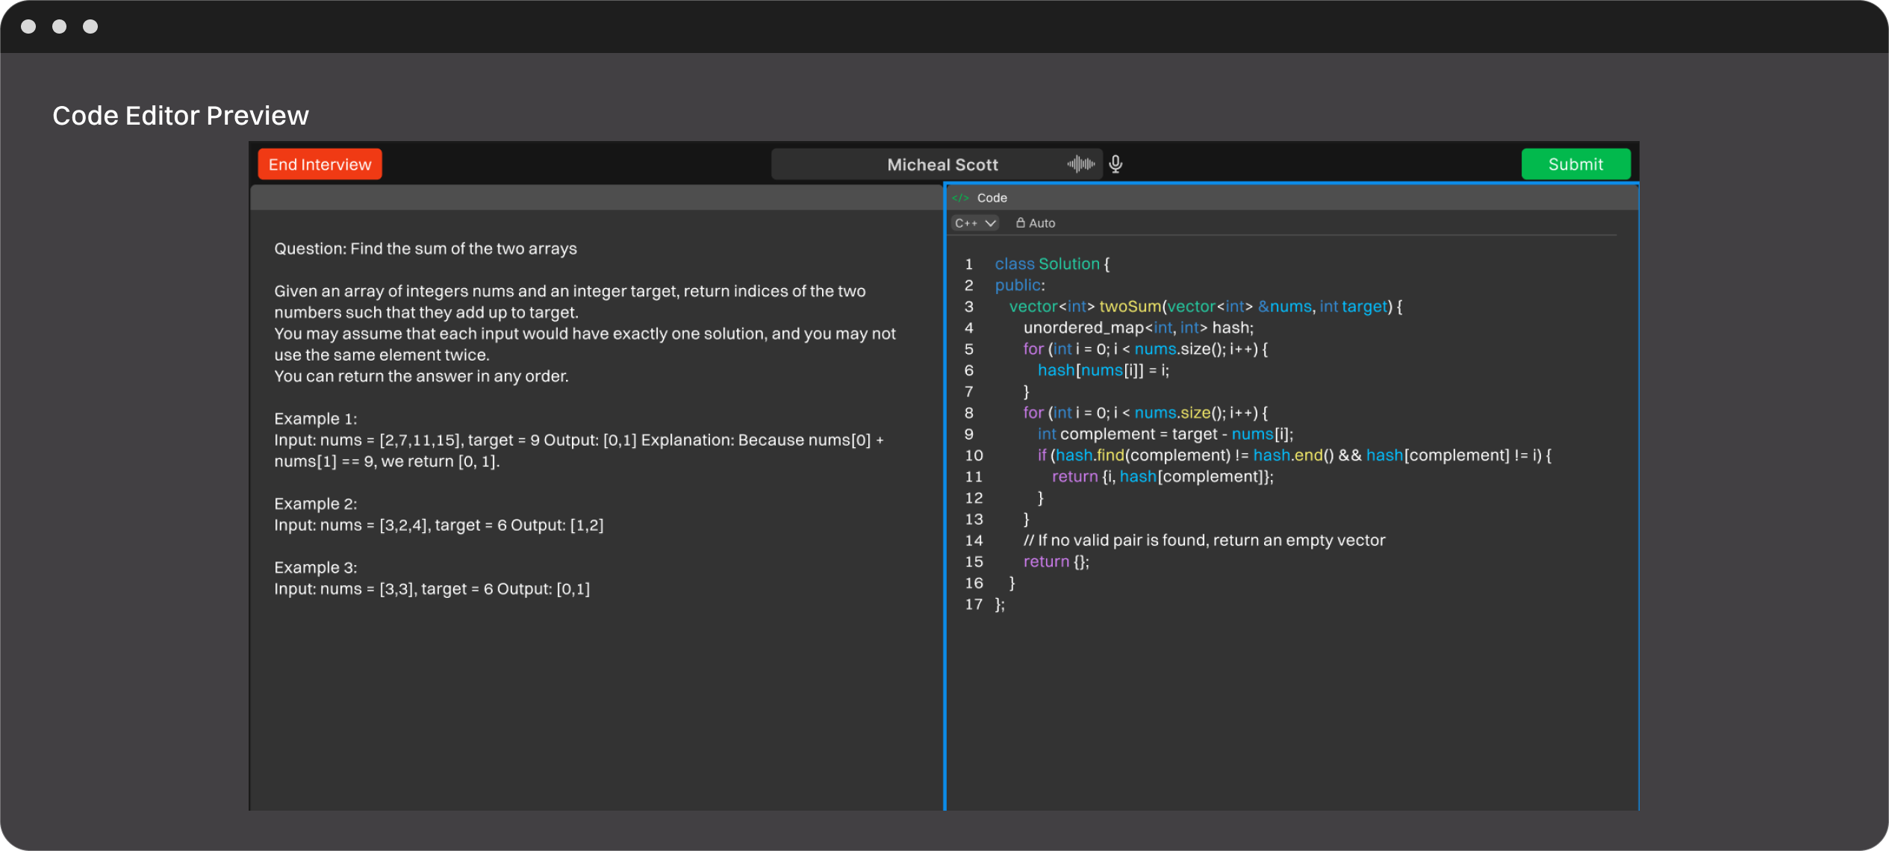Click the code brackets icon
Image resolution: width=1889 pixels, height=851 pixels.
tap(960, 198)
